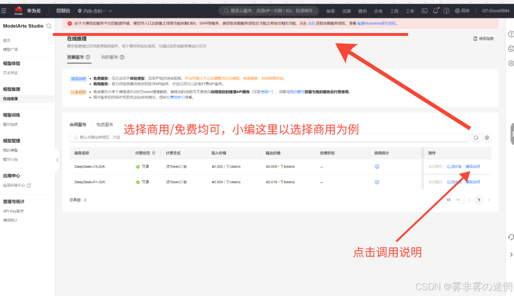Image resolution: width=514 pixels, height=296 pixels.
Task: Click 调用说明 for DeepSeek-V3-32K
Action: (x=473, y=166)
